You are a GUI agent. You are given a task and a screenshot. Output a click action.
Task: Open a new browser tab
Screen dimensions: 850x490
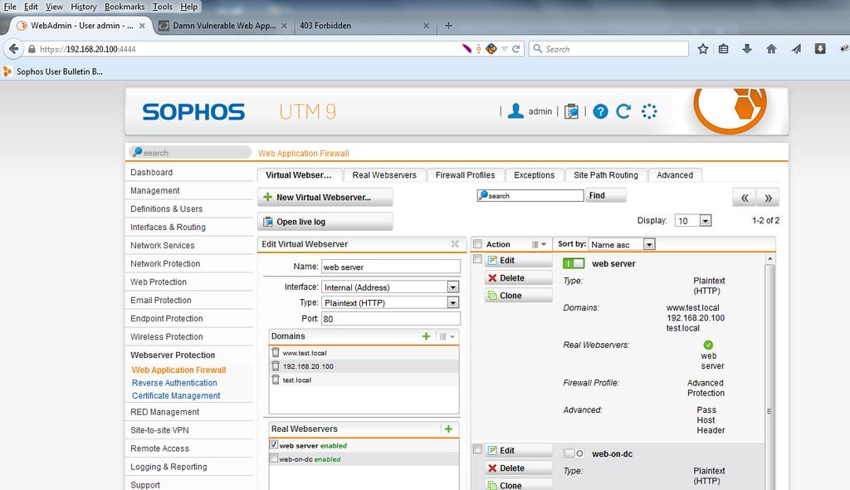click(x=448, y=26)
